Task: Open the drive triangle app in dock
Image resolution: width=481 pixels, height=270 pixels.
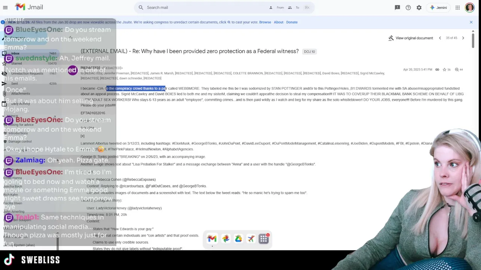Action: pos(238,239)
